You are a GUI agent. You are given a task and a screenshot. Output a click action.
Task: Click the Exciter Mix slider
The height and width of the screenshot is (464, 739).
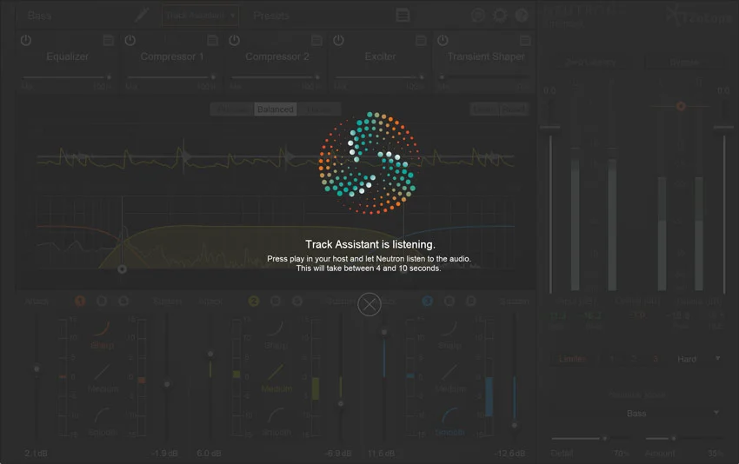(x=379, y=76)
